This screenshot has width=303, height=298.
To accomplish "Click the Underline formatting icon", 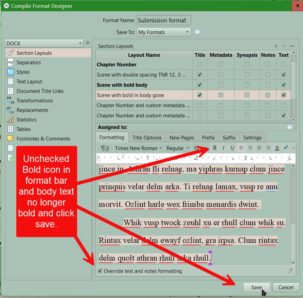I will click(x=232, y=148).
